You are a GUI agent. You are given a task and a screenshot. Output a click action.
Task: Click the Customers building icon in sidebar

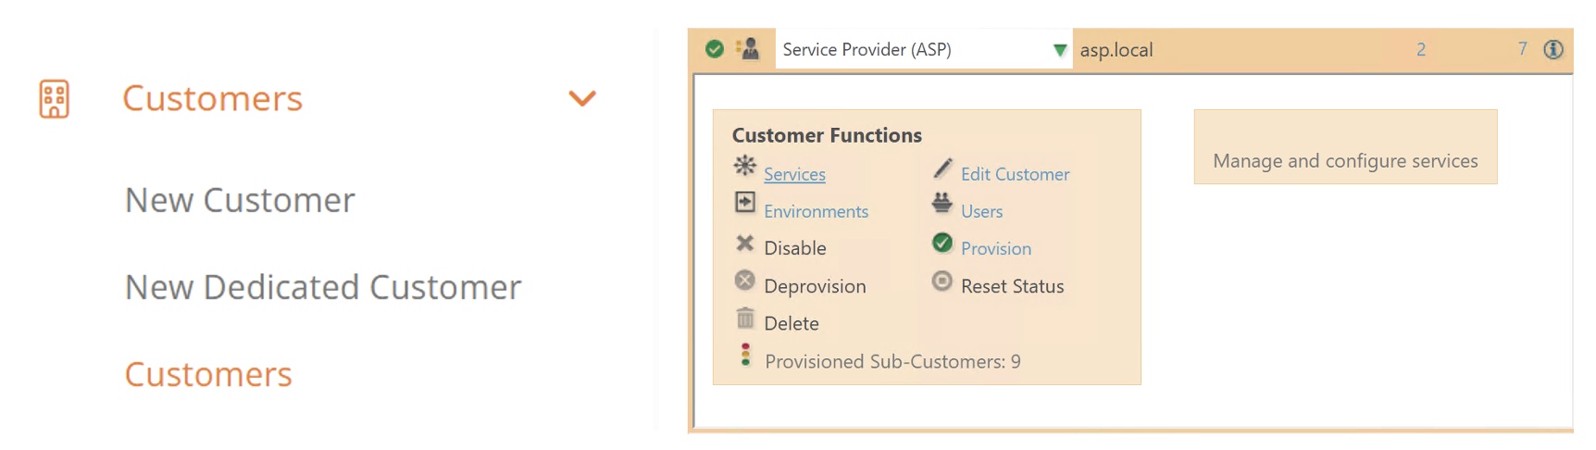[54, 98]
